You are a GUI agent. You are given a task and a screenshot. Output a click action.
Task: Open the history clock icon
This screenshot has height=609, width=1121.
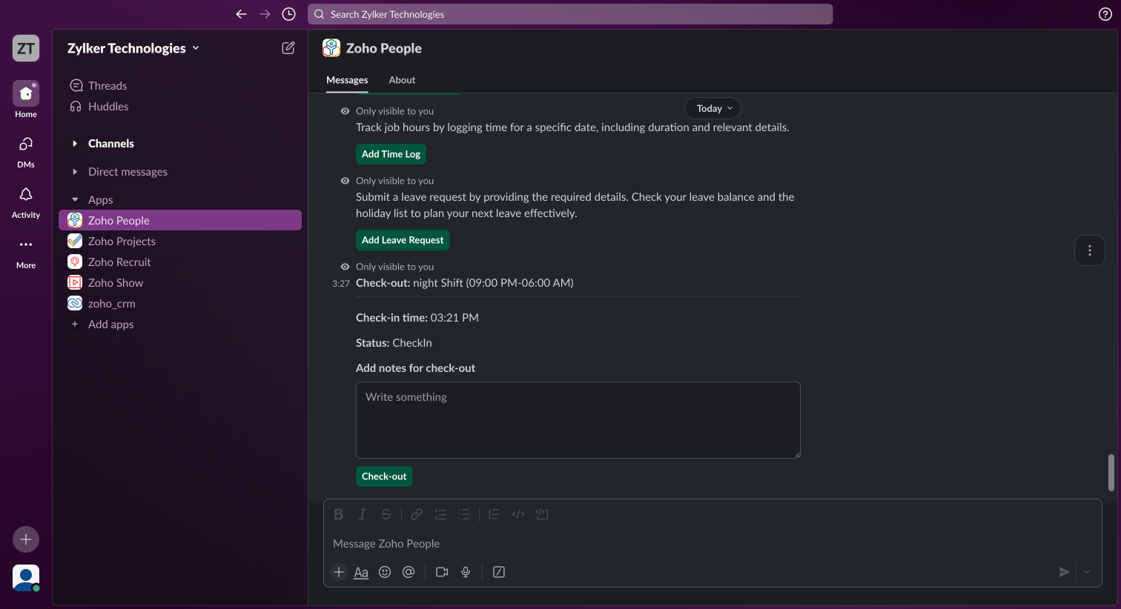(289, 14)
